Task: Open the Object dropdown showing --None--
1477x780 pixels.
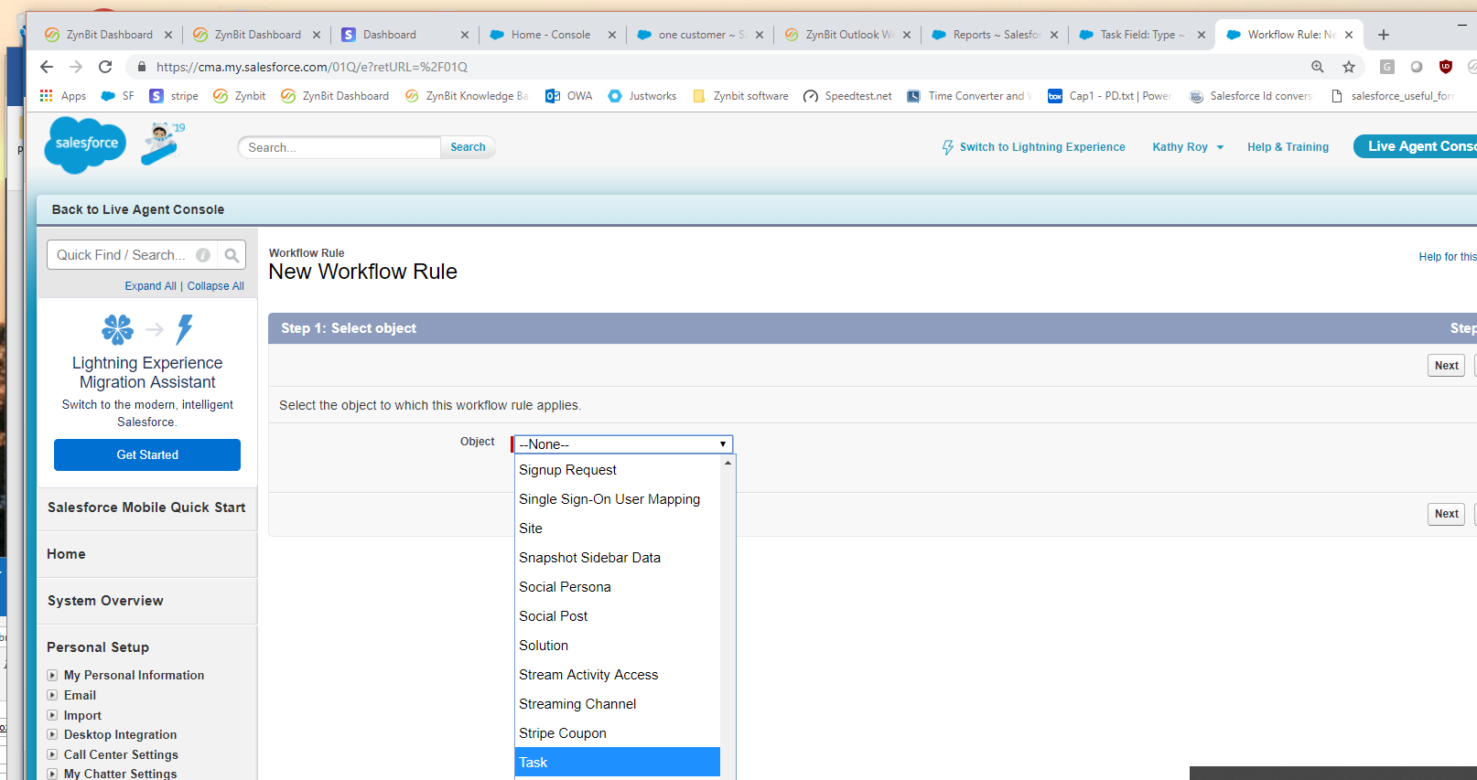Action: pos(623,444)
